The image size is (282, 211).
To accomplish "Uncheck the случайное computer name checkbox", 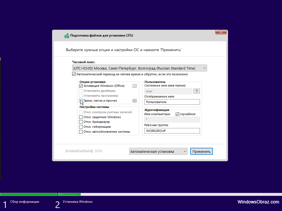I will click(178, 114).
